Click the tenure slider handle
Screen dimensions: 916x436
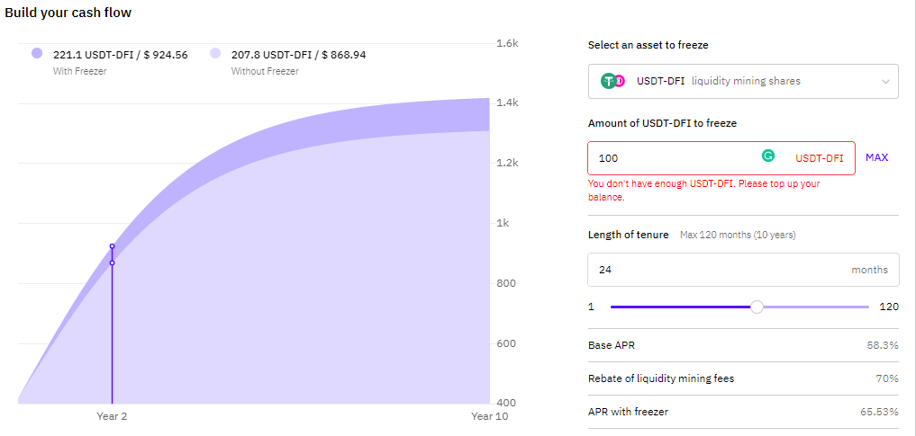757,307
